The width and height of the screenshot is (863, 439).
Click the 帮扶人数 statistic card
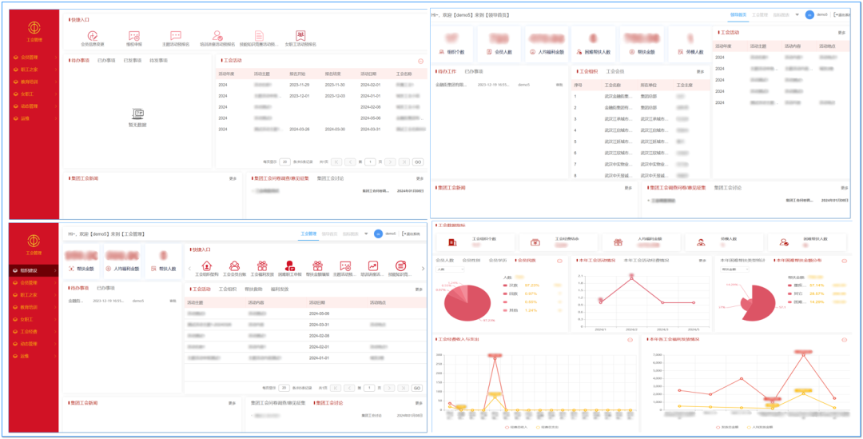(163, 261)
